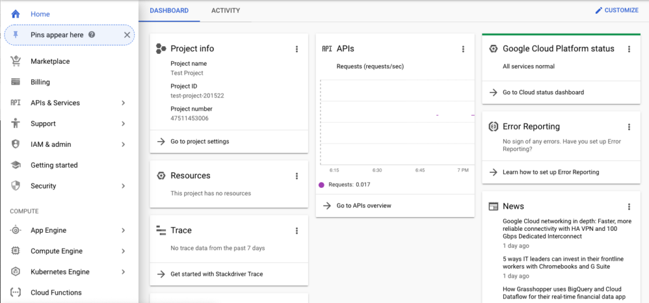Click the Home house icon
Image resolution: width=649 pixels, height=303 pixels.
tap(15, 14)
